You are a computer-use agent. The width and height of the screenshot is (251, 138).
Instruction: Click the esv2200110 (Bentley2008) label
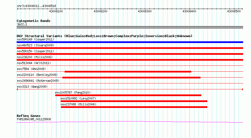(x=37, y=75)
